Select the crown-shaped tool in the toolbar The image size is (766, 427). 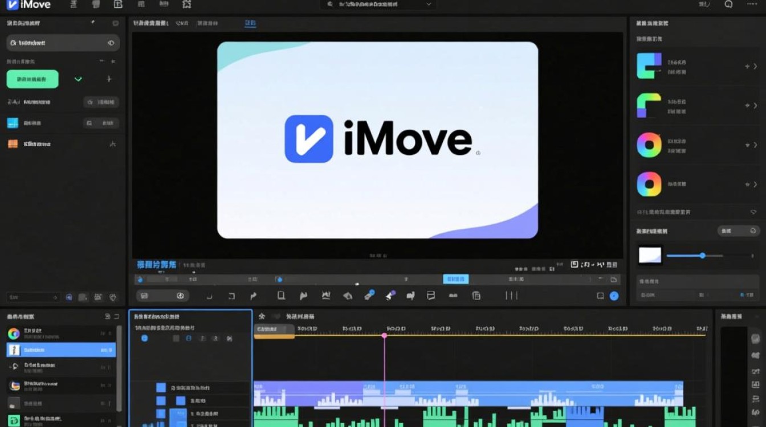(326, 295)
